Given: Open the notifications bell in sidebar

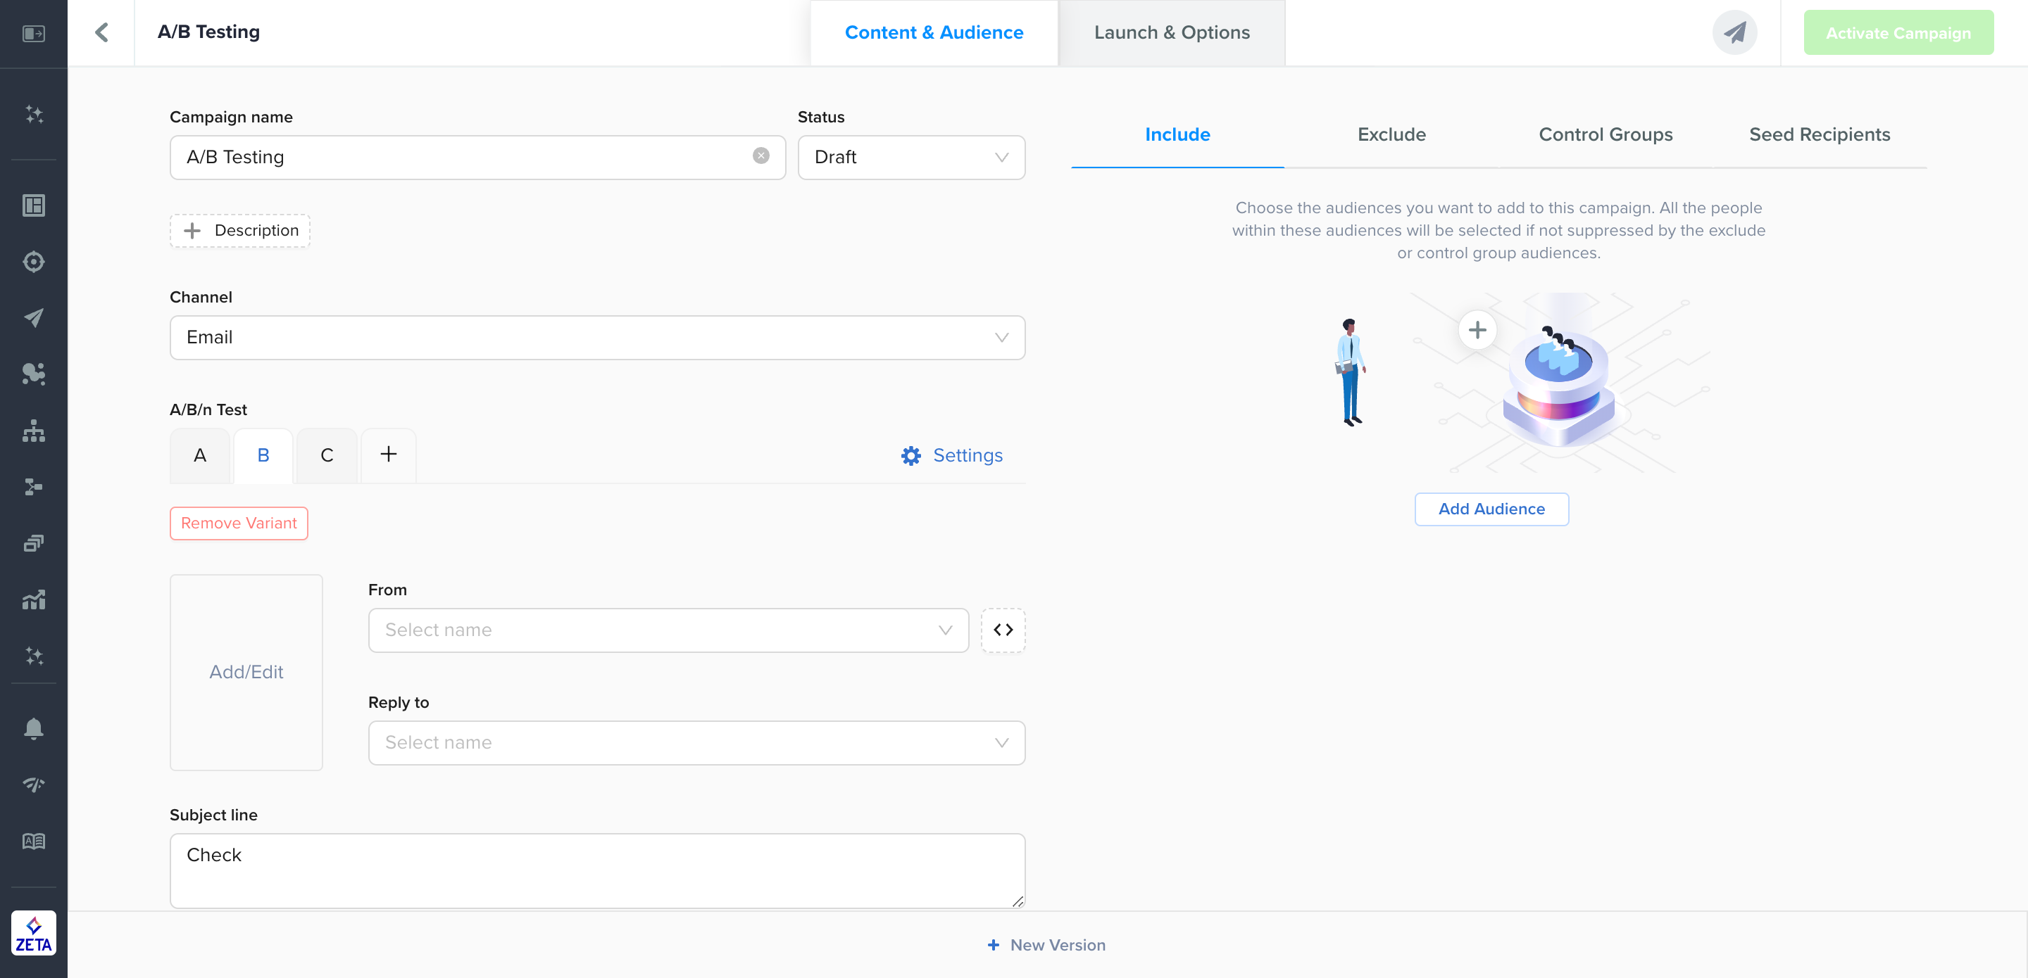Looking at the screenshot, I should pos(33,728).
